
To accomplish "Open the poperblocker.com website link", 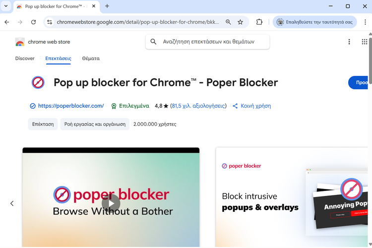I will tap(70, 106).
